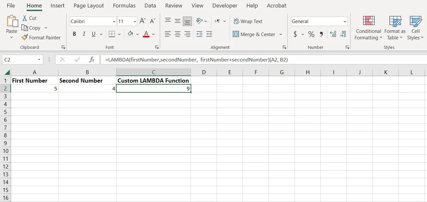Apply bold formatting
This screenshot has height=202, width=427.
point(74,34)
